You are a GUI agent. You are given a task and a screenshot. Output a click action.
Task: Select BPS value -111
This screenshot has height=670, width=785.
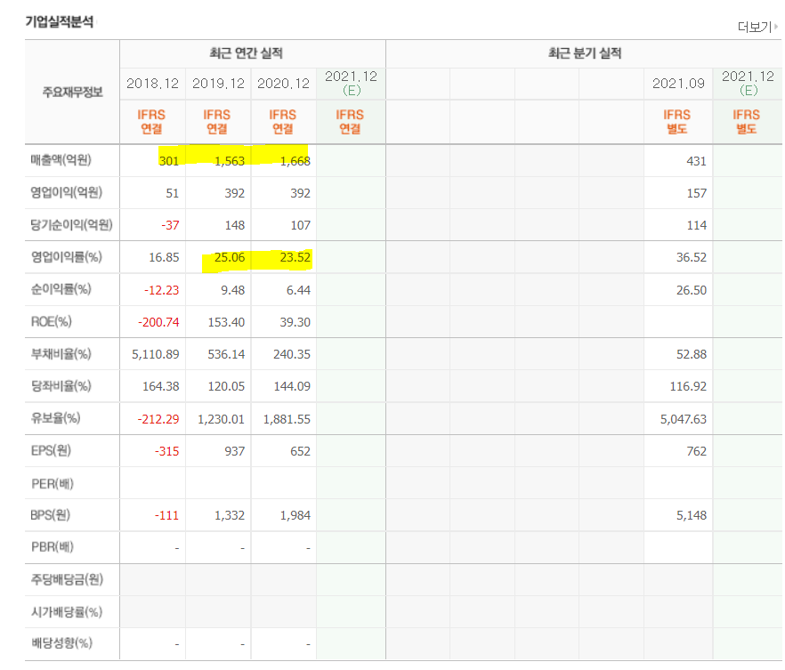coord(166,515)
